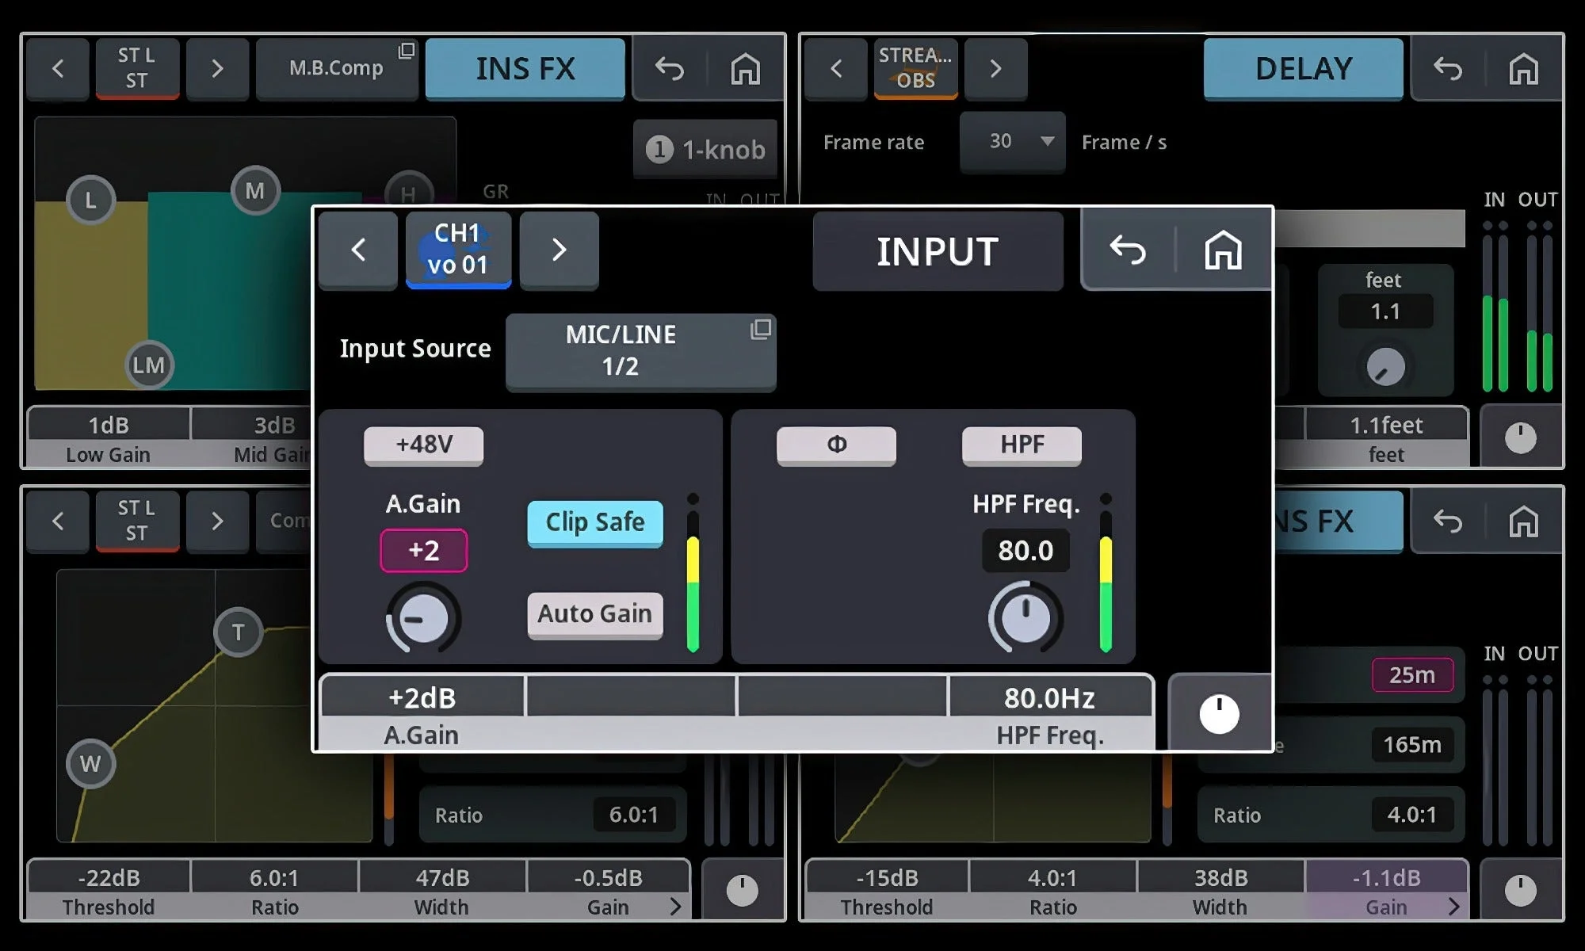Viewport: 1585px width, 951px height.
Task: Click the home icon in INPUT panel
Action: click(x=1223, y=250)
